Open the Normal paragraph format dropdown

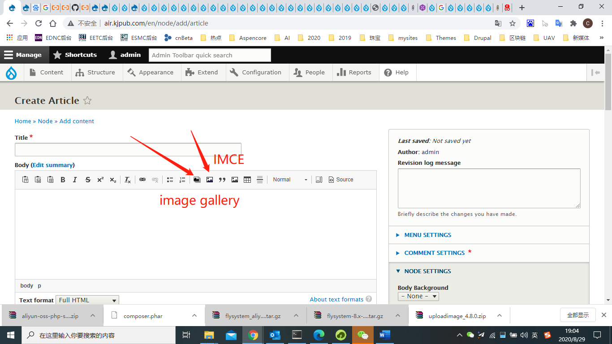point(290,180)
